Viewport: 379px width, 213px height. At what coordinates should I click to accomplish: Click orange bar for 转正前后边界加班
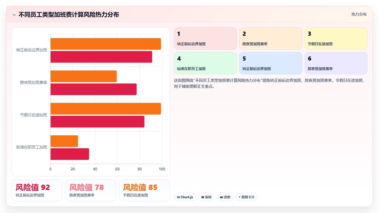tap(106, 44)
